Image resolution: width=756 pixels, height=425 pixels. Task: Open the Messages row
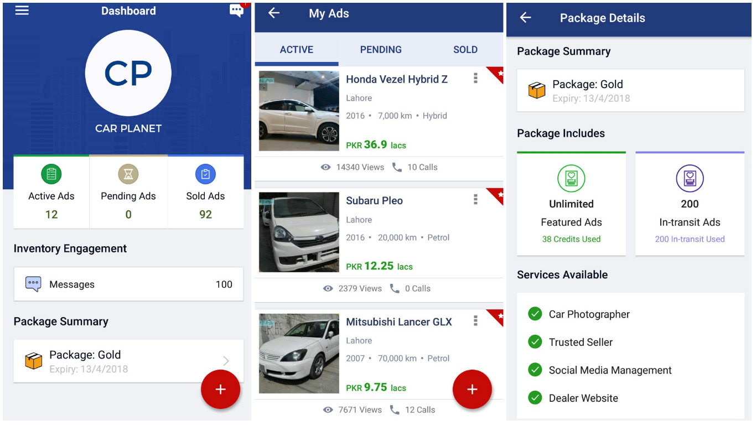click(128, 284)
